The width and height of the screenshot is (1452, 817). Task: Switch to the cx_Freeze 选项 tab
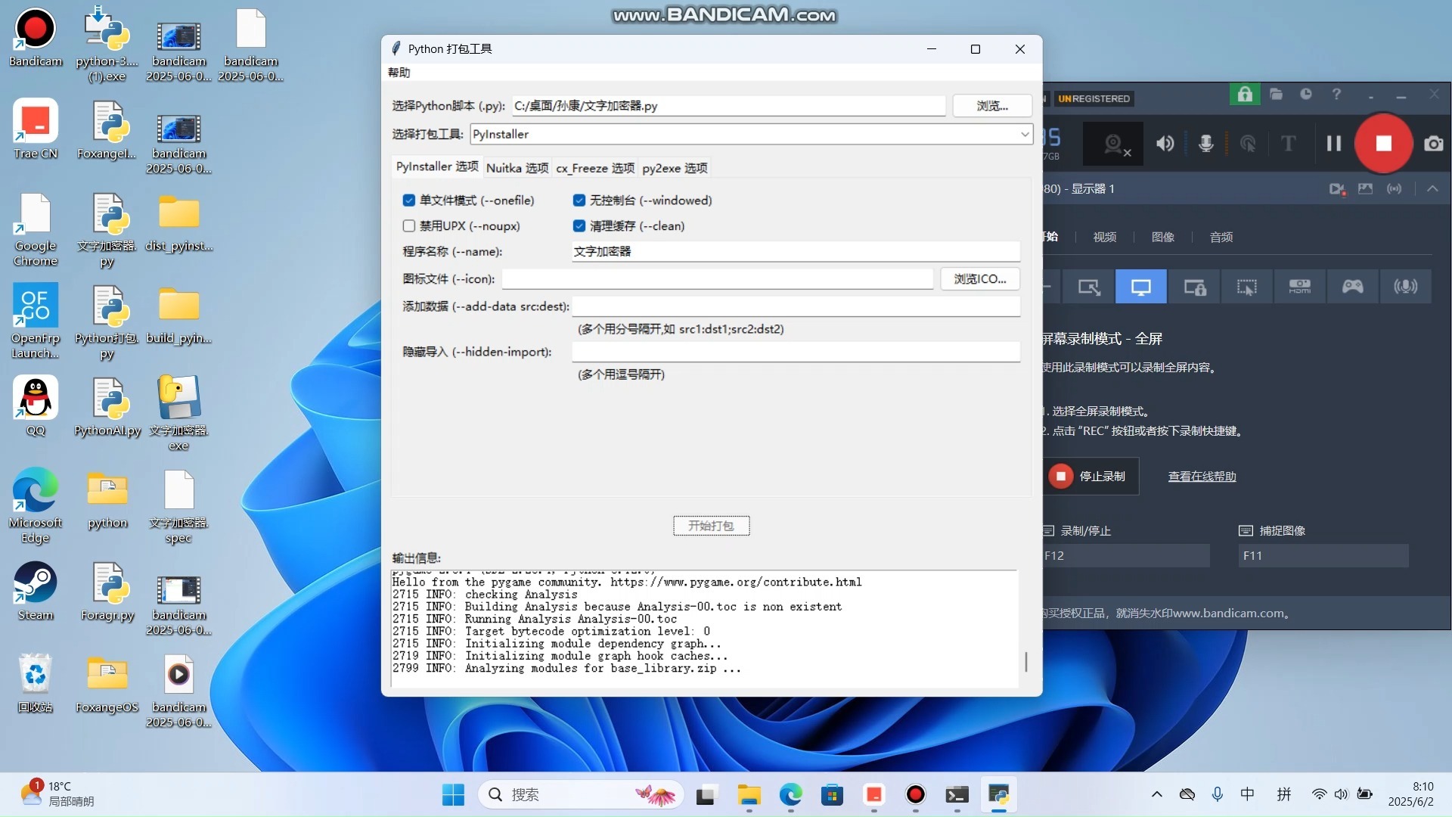[x=595, y=168]
